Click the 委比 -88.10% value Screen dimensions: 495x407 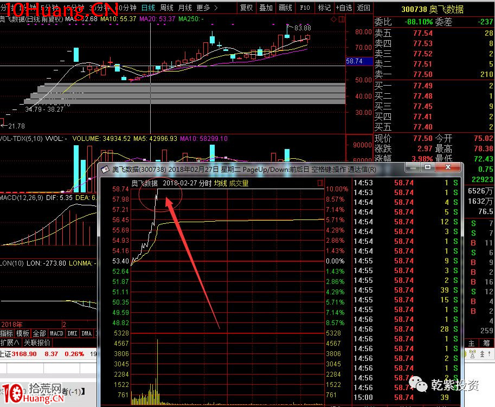(419, 22)
